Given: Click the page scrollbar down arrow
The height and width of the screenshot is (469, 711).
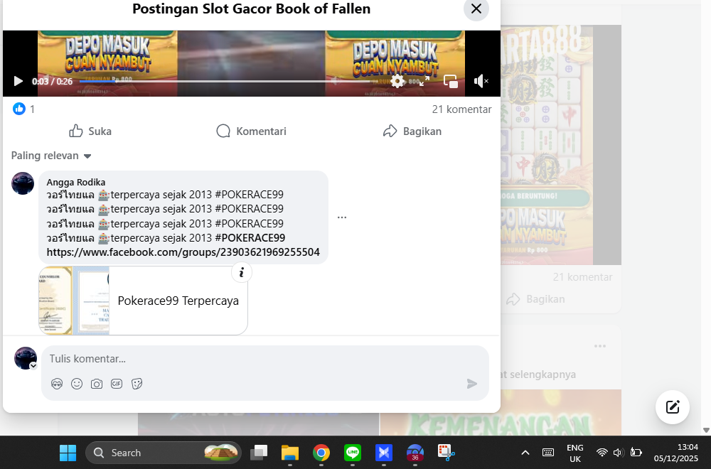Looking at the screenshot, I should click(x=706, y=430).
